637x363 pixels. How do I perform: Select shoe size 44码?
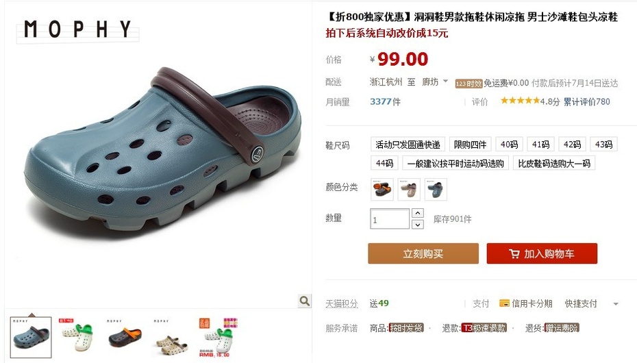(x=384, y=163)
